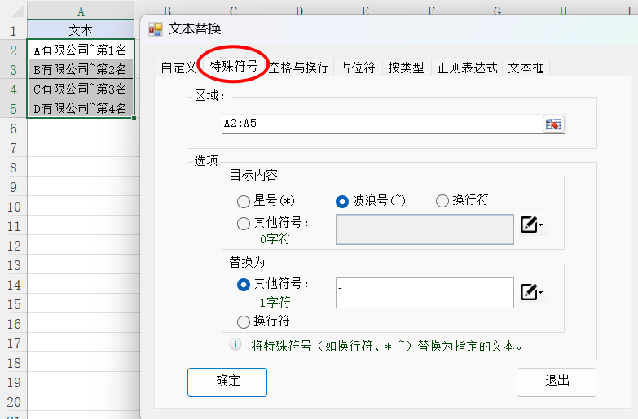The width and height of the screenshot is (638, 419).
Task: Switch to the 自定义 tab
Action: coord(178,68)
